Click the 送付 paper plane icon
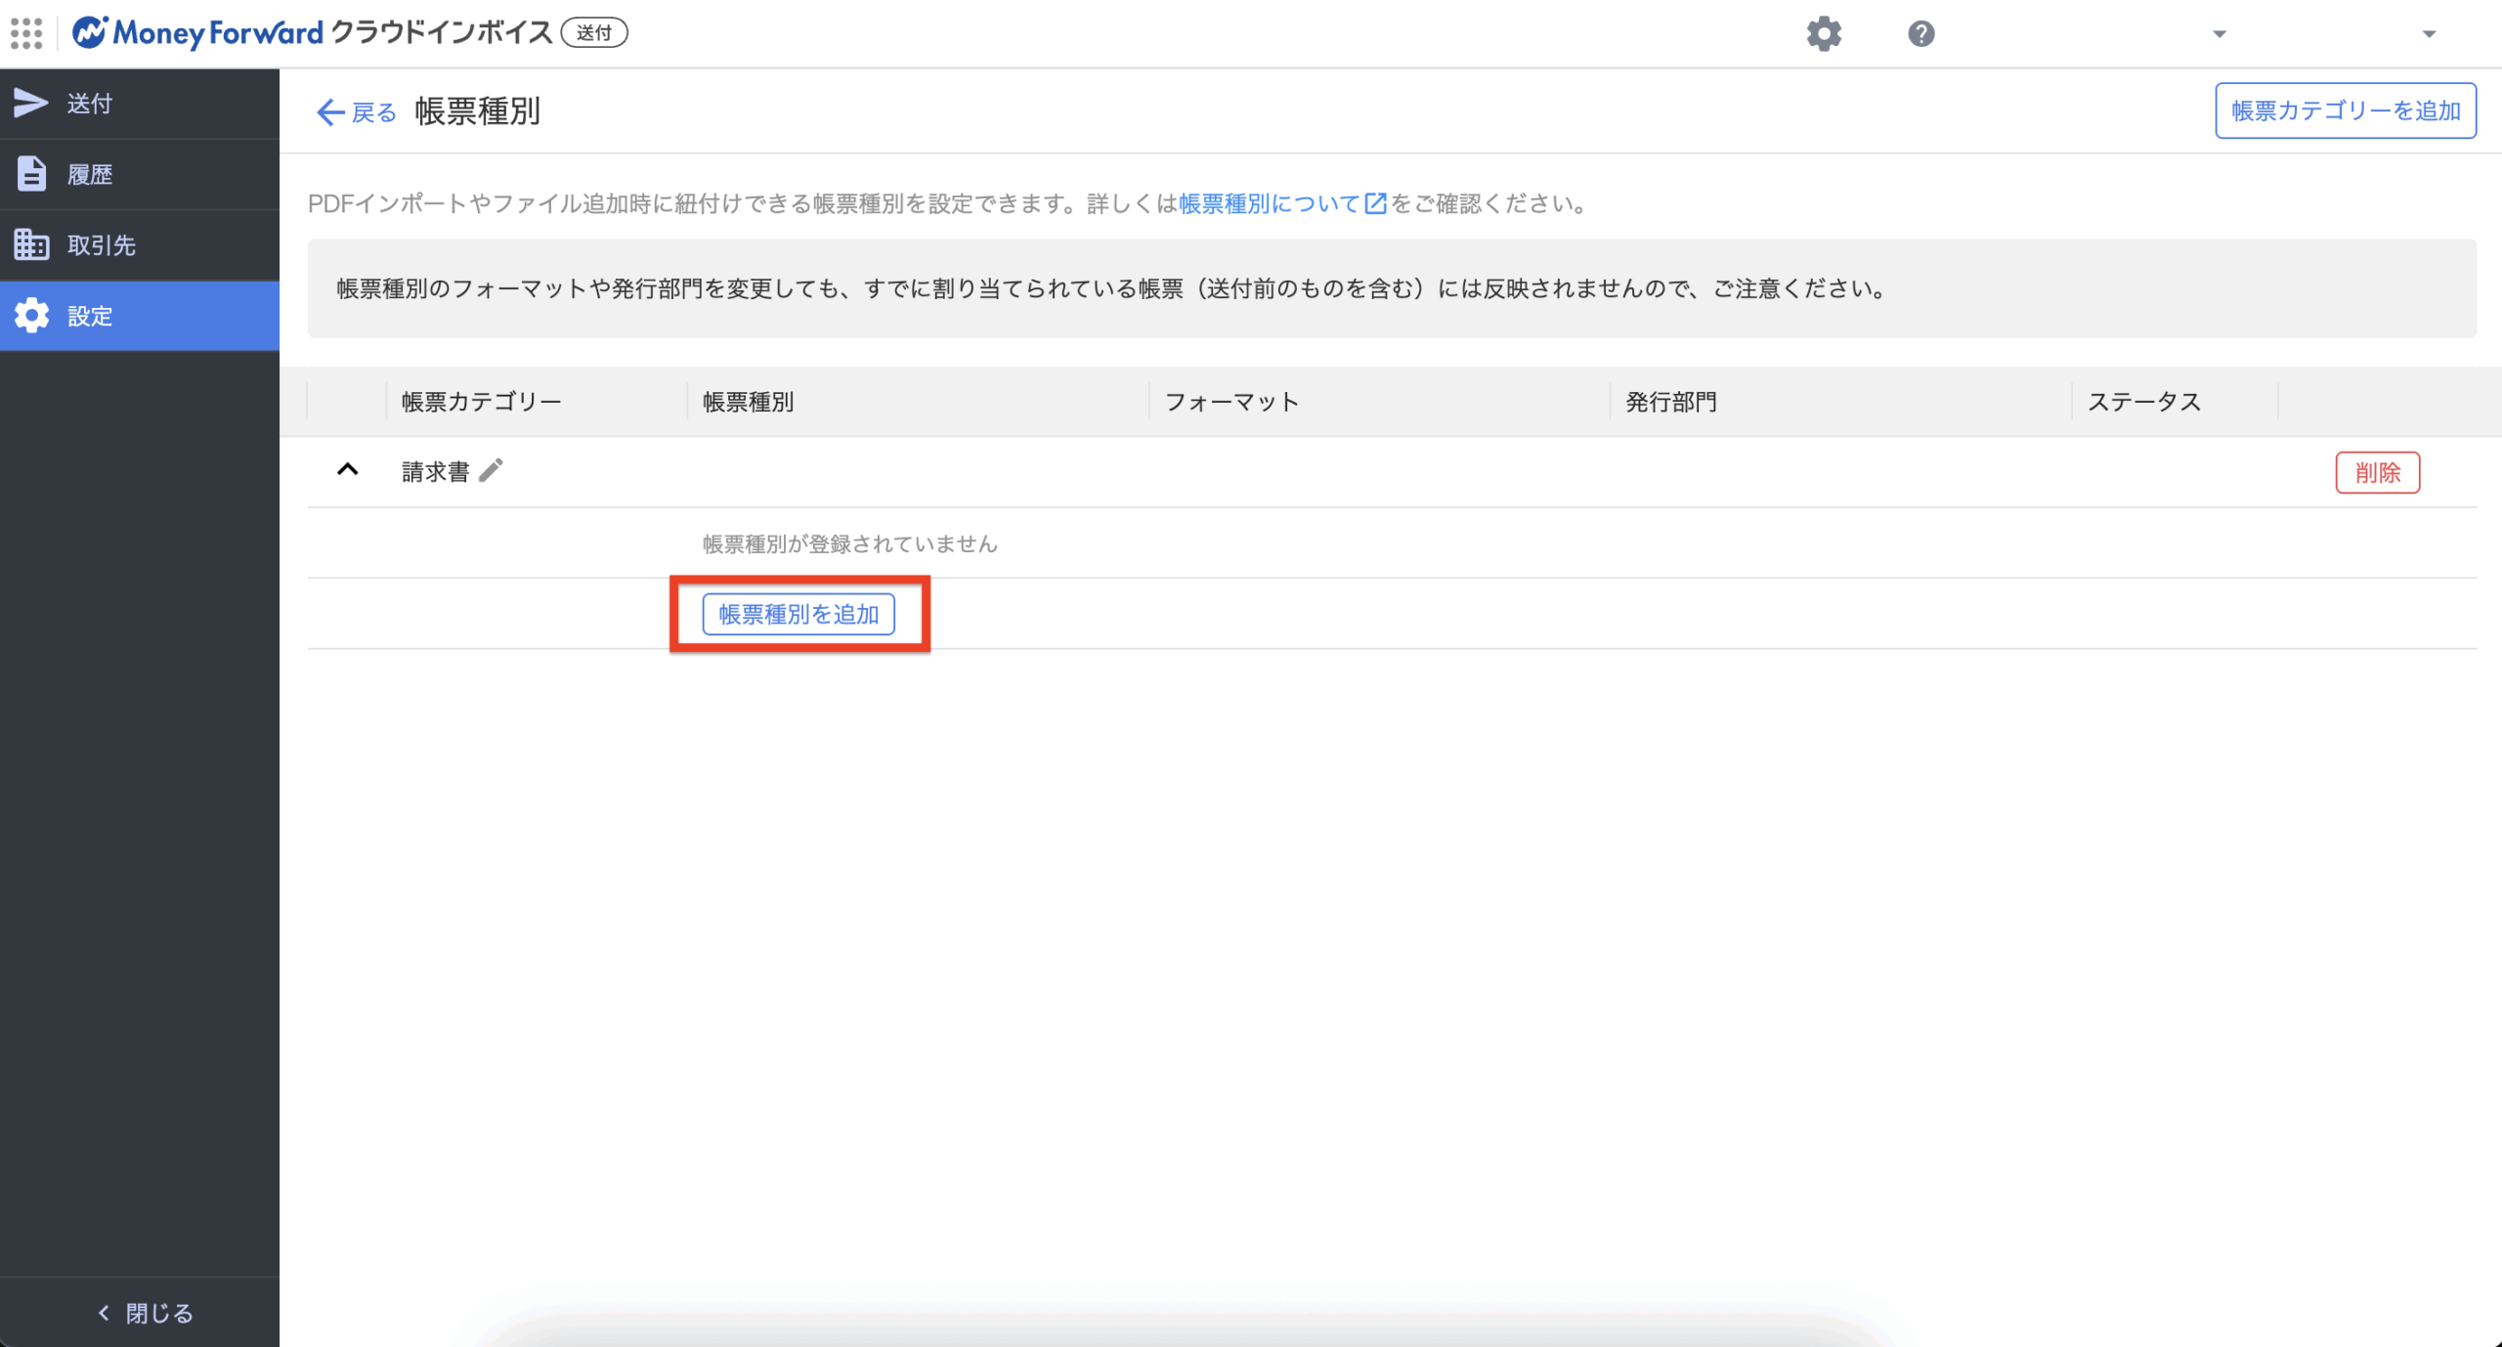 [x=31, y=104]
